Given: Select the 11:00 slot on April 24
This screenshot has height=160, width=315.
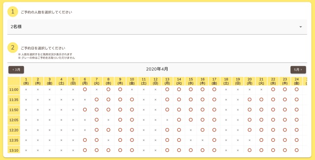Looking at the screenshot, I should coord(296,90).
